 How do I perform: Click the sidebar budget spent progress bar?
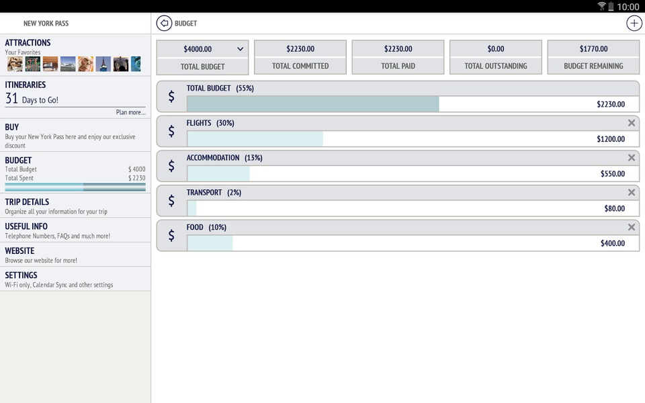pyautogui.click(x=75, y=187)
